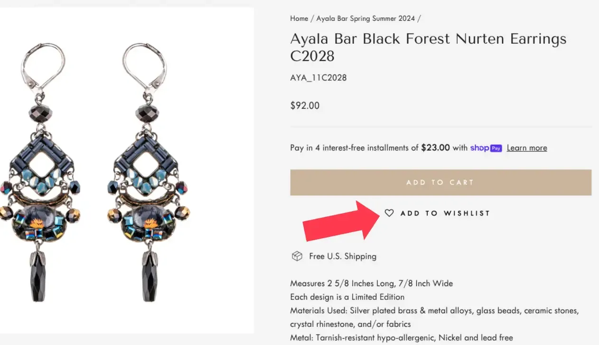599x345 pixels.
Task: Select Add to Wishlist
Action: pyautogui.click(x=445, y=213)
